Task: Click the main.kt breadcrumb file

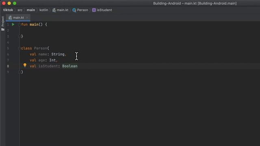Action: pyautogui.click(x=63, y=10)
